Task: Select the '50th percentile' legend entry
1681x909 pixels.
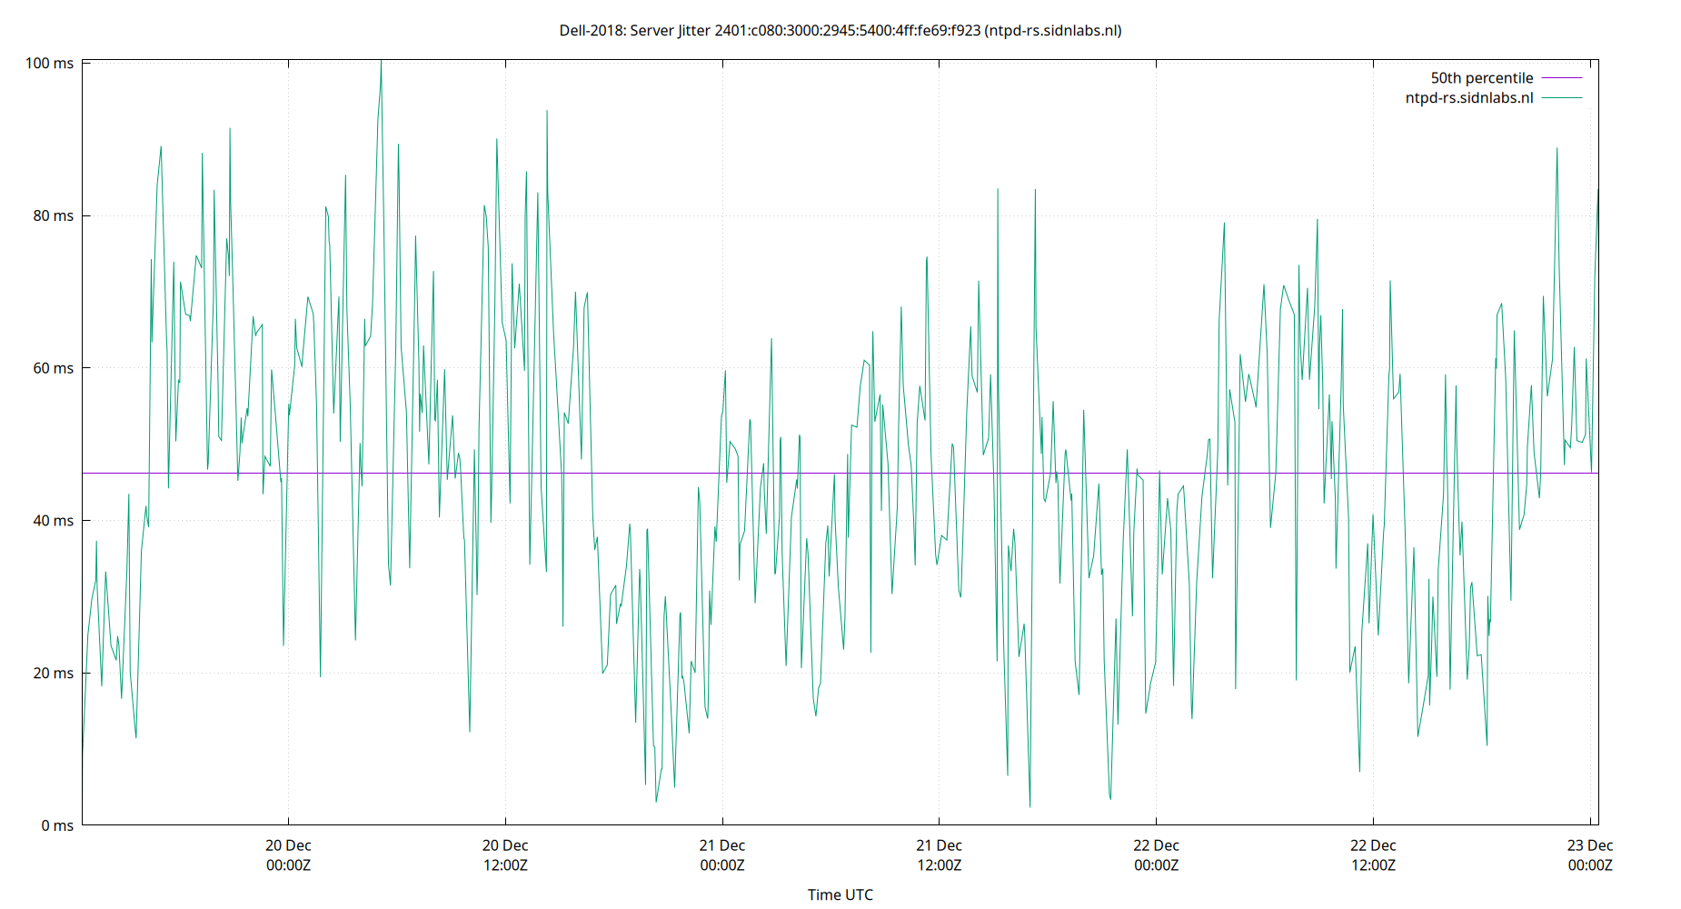Action: point(1481,77)
